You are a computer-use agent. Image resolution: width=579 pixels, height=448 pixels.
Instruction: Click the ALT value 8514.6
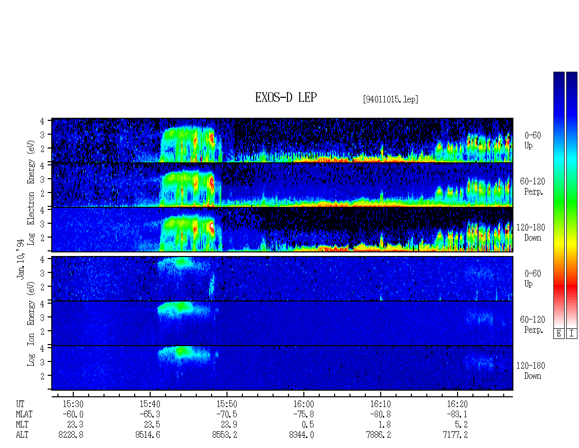coord(148,435)
